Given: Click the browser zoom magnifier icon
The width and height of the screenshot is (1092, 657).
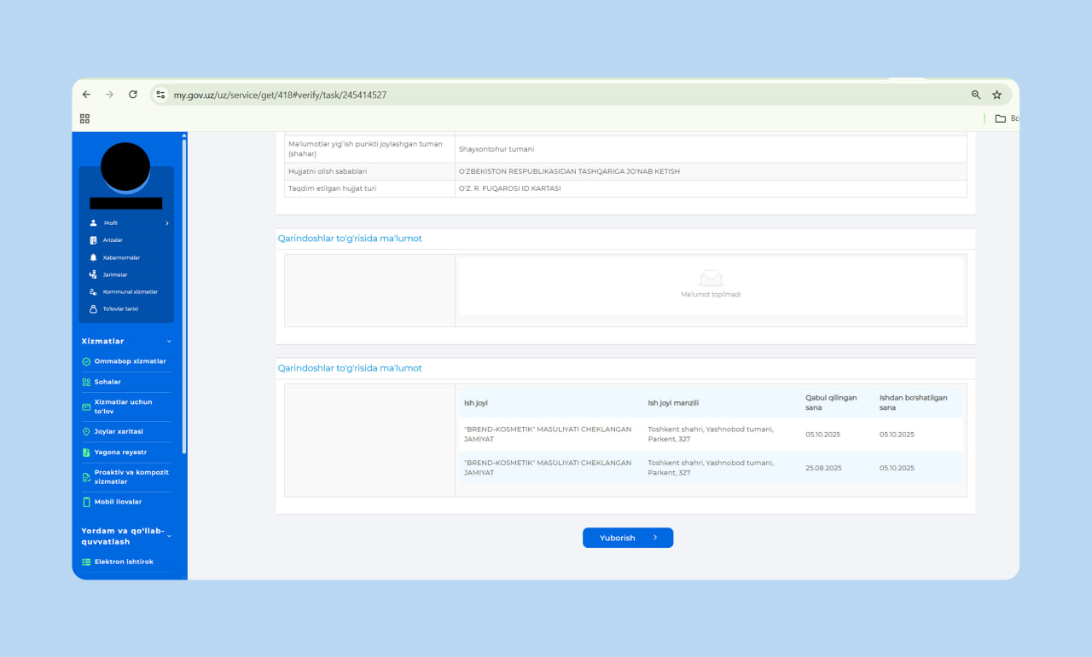Looking at the screenshot, I should point(976,95).
